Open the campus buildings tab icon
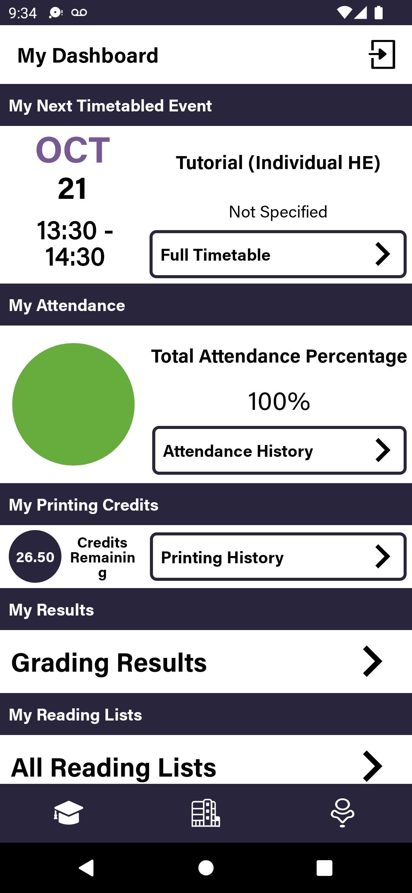The width and height of the screenshot is (412, 893). click(x=206, y=813)
